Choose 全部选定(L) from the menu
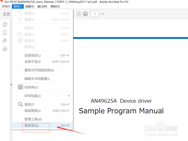188x141 pixels. 42,55
